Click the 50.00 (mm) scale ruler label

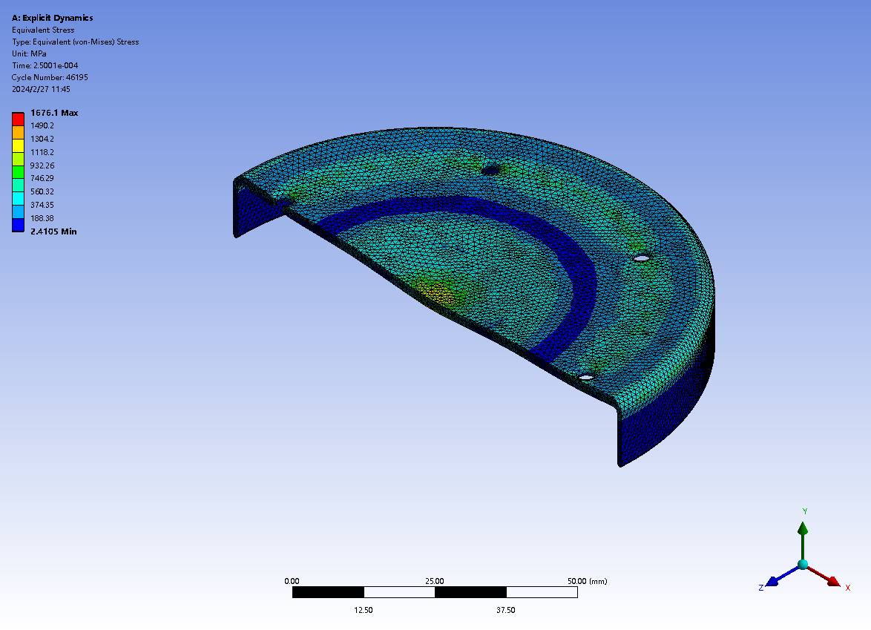585,581
